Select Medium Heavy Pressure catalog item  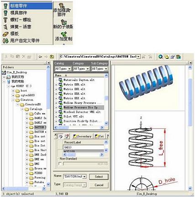pos(82,103)
